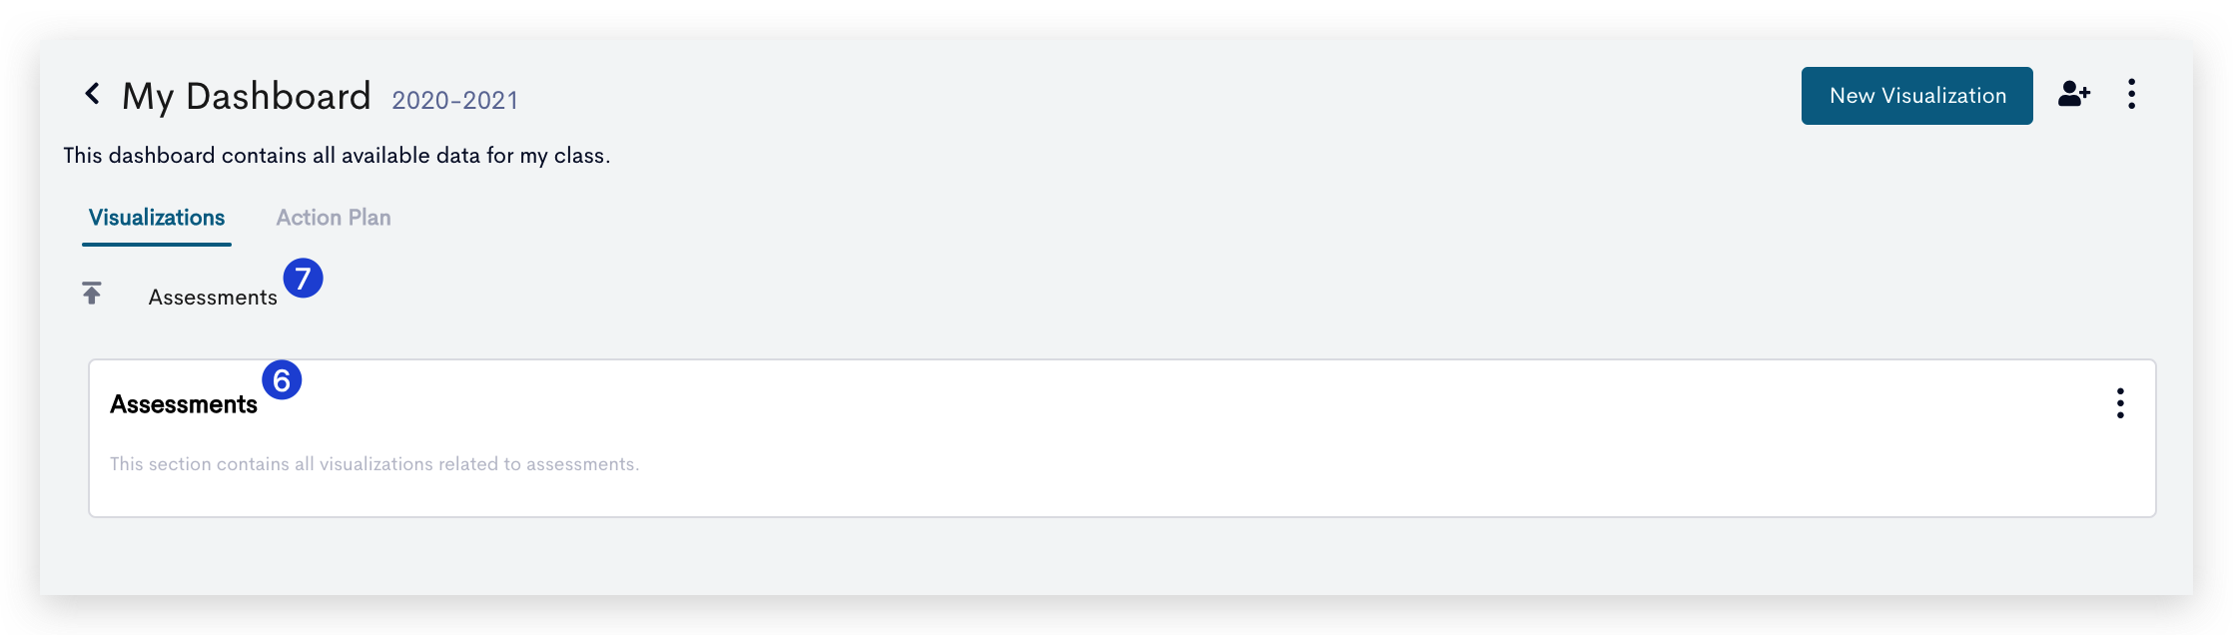Open the add user sharing icon
Screen dimensions: 2233x635
click(x=2074, y=94)
